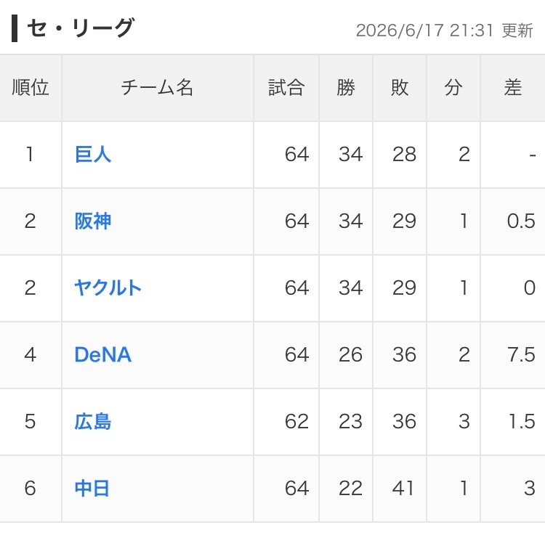The image size is (545, 546).
Task: Click the 試合 column header
Action: (286, 87)
